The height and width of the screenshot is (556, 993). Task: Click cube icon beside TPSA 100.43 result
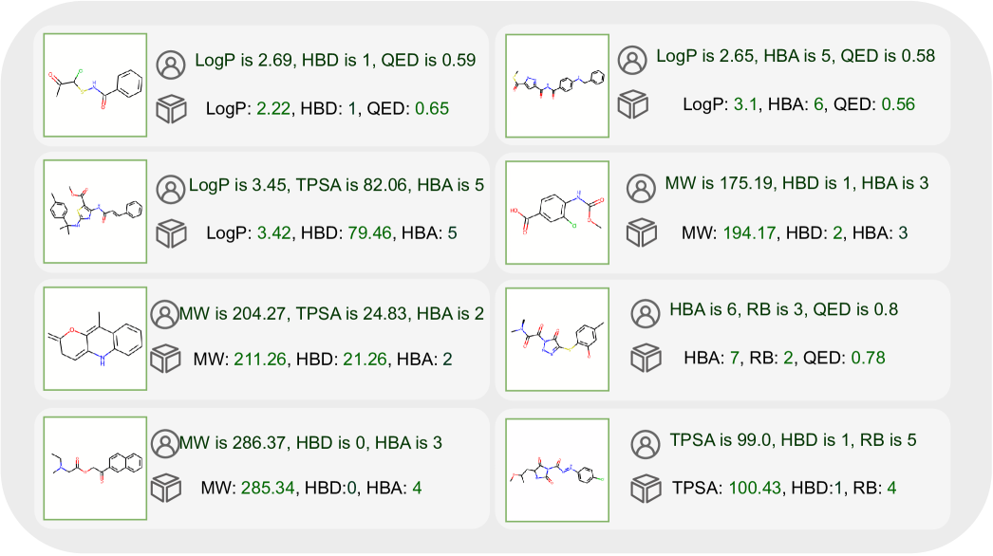646,490
